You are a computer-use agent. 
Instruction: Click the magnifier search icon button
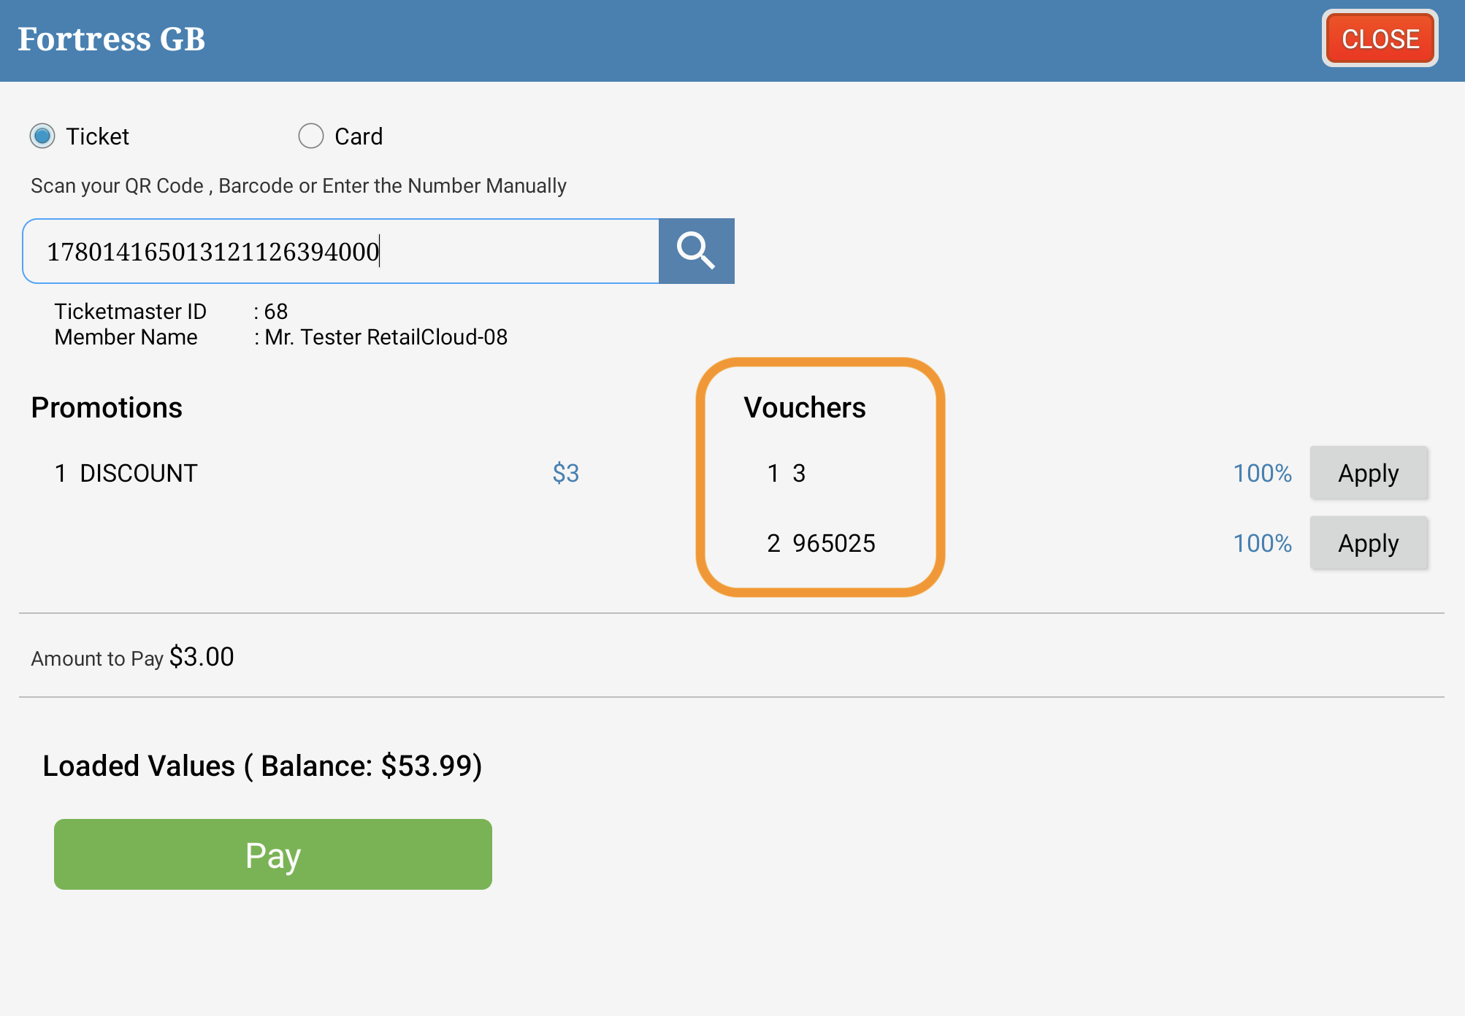[696, 251]
